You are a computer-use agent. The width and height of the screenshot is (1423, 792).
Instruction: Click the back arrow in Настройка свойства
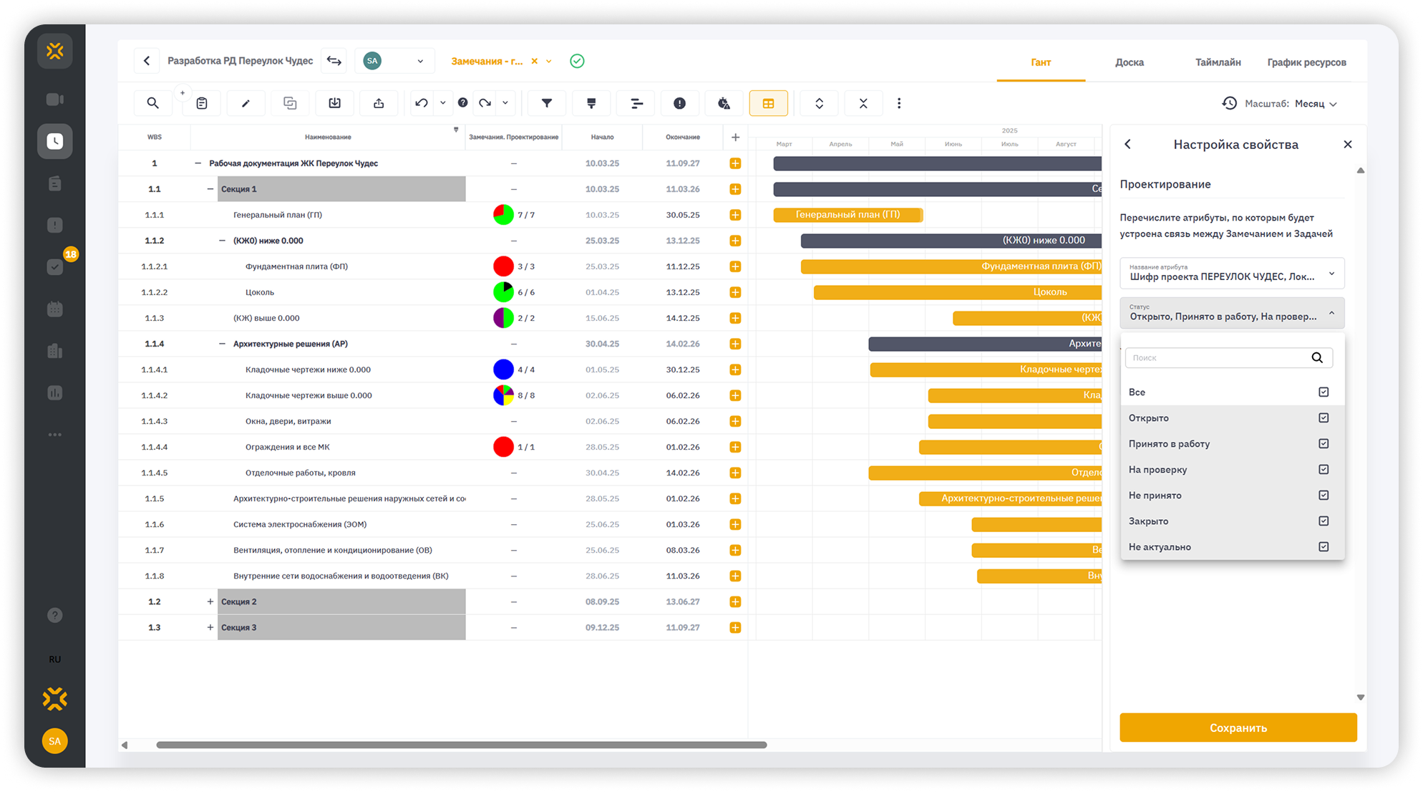click(1128, 144)
